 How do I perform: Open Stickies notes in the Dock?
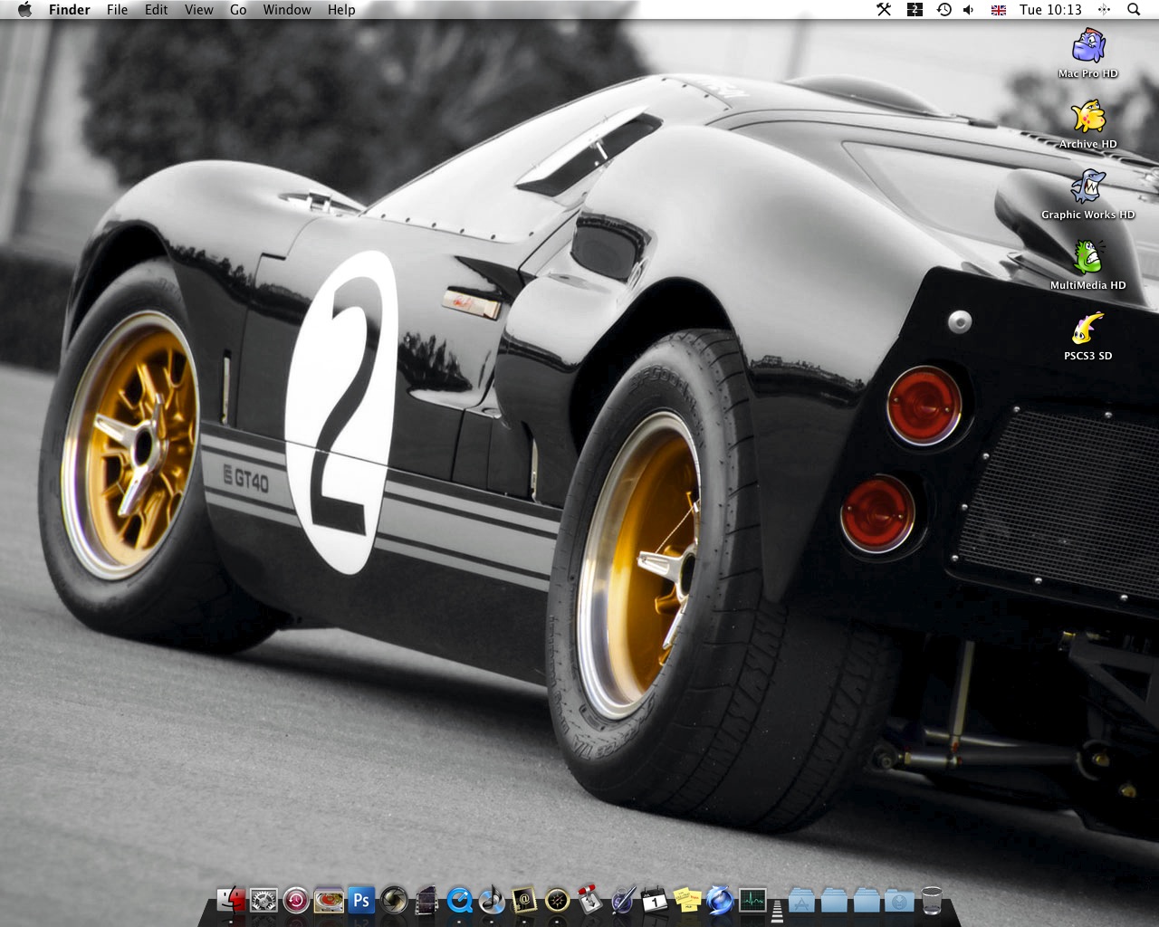click(x=688, y=900)
